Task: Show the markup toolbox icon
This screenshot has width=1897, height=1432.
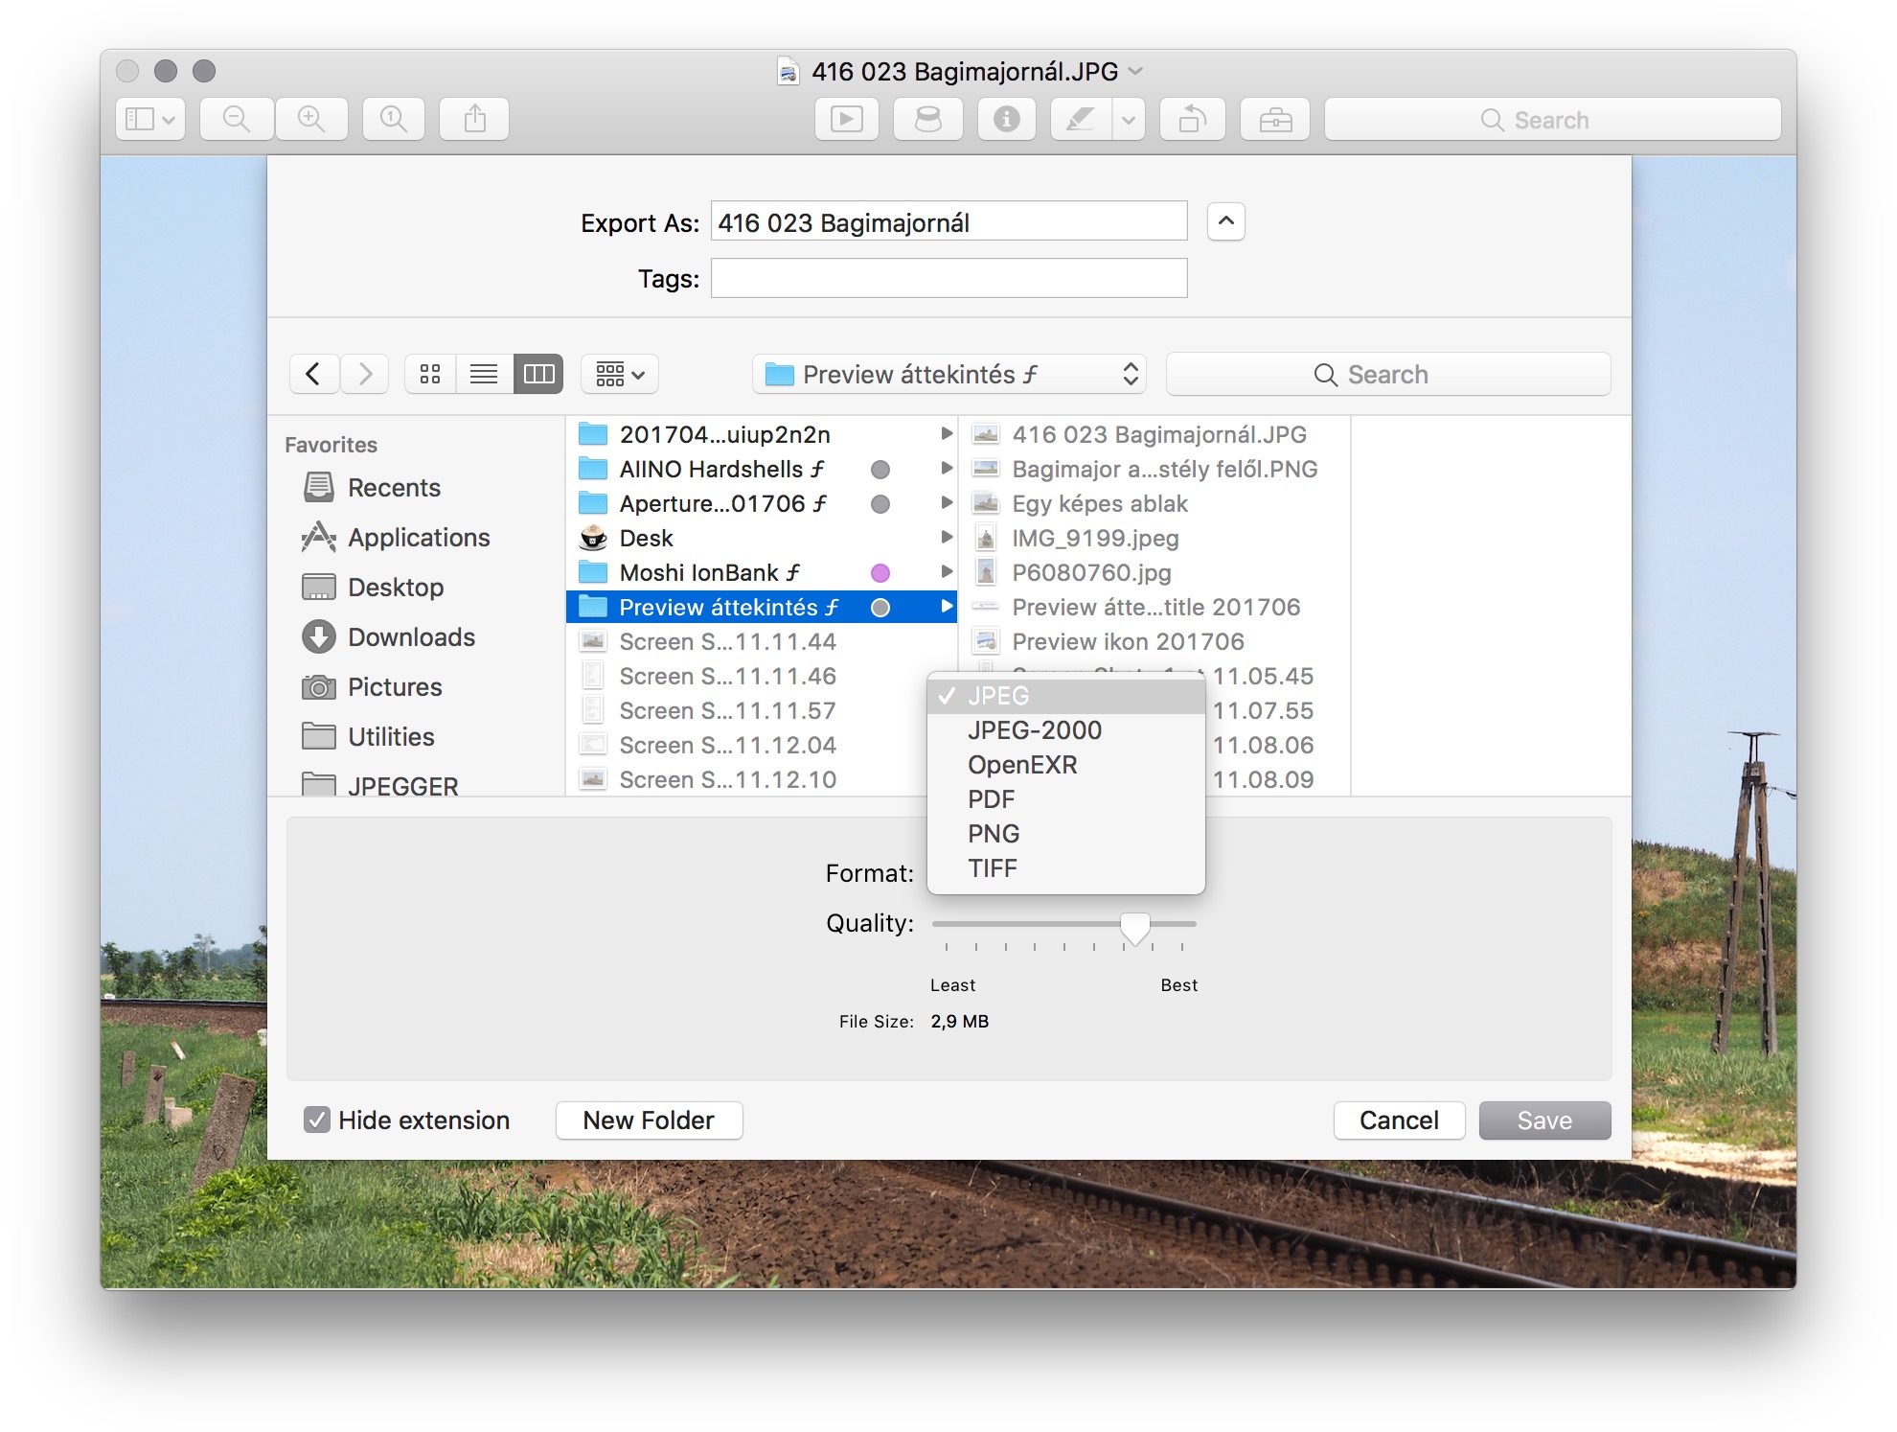Action: coord(1275,119)
